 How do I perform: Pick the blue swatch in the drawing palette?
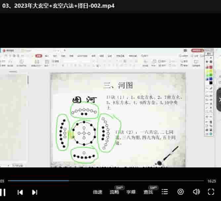click(211, 79)
